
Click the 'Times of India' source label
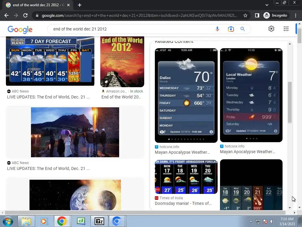[171, 198]
